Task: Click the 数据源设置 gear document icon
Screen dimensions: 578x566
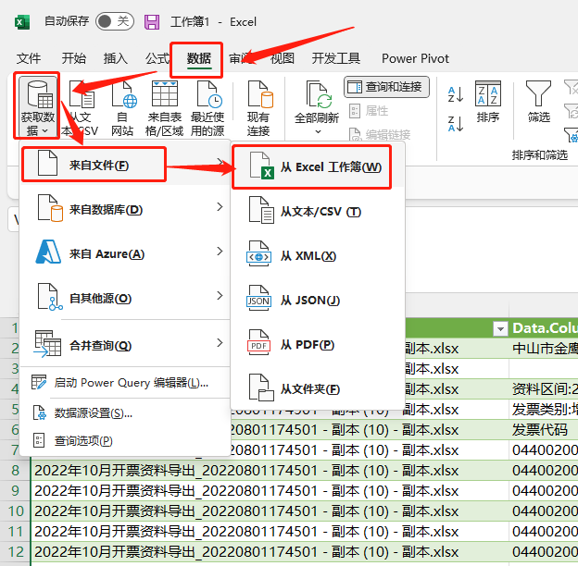Action: click(40, 412)
